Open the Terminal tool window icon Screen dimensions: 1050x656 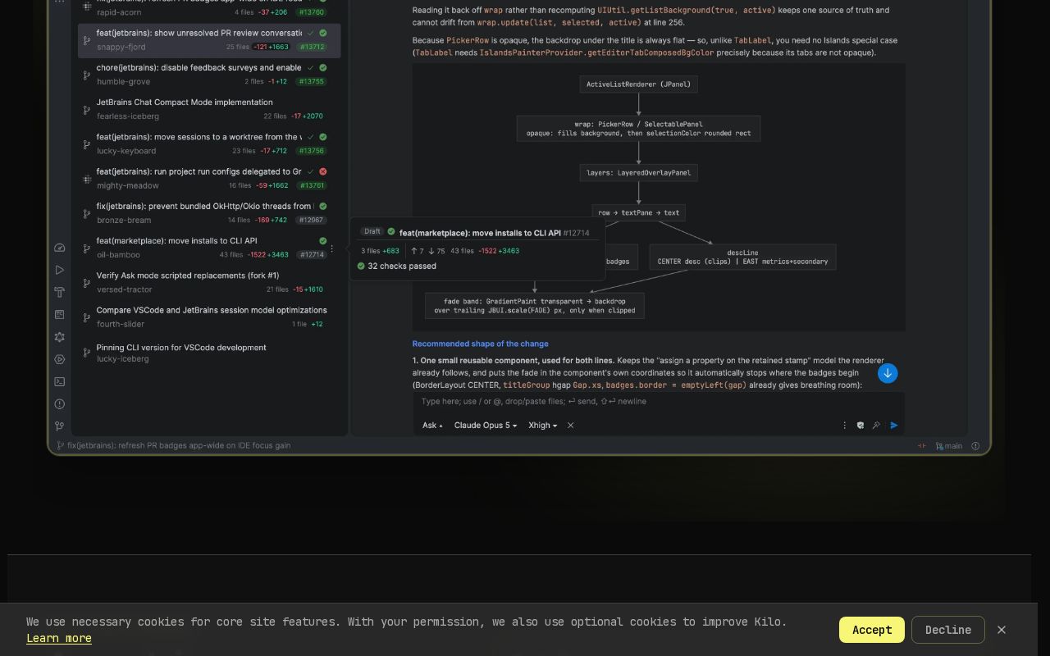click(59, 381)
